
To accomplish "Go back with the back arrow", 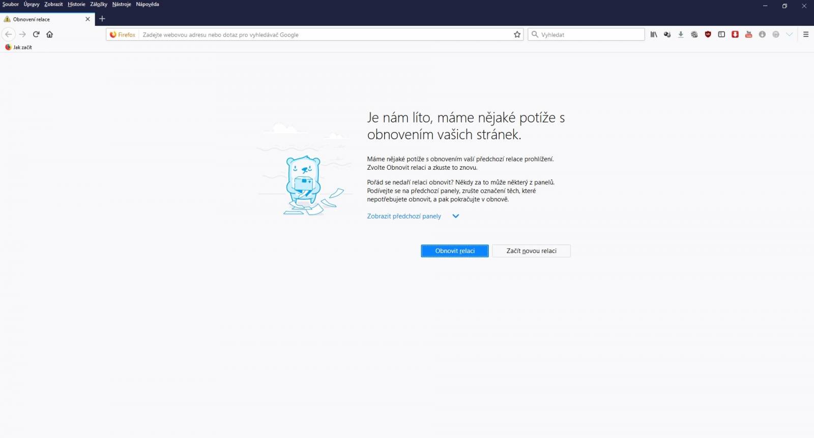I will click(x=9, y=35).
